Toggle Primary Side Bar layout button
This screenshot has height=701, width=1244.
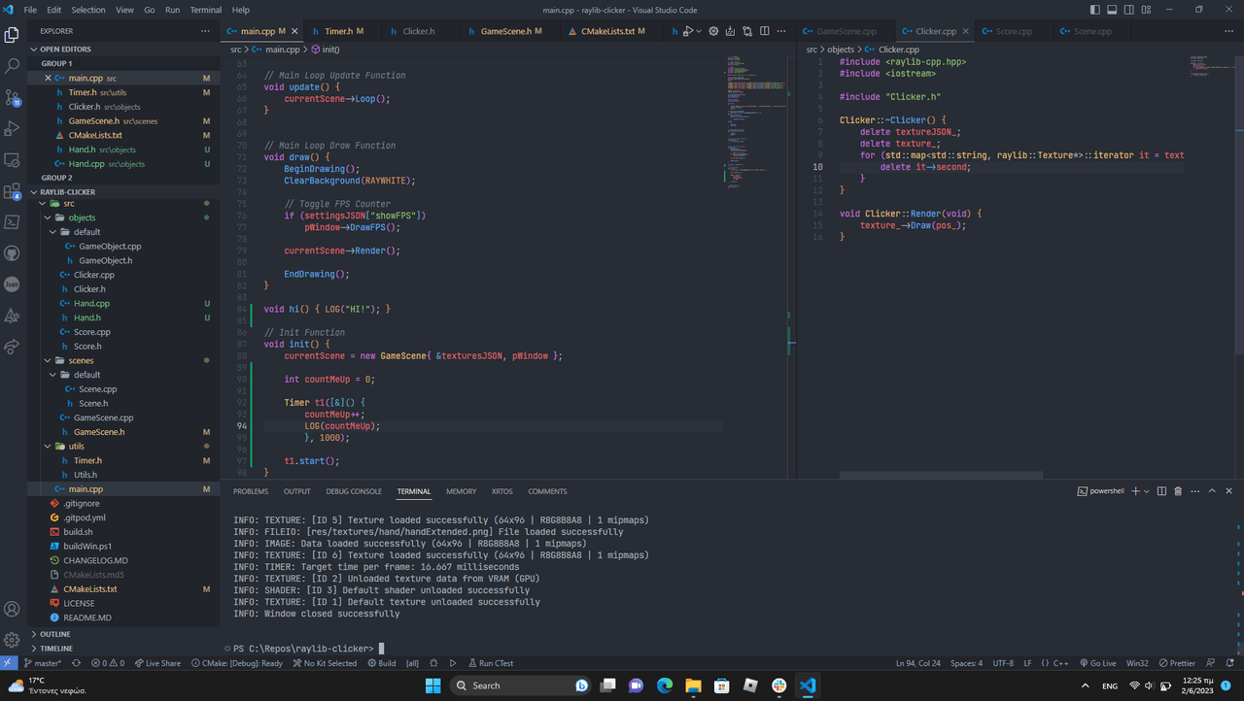[x=1095, y=10]
